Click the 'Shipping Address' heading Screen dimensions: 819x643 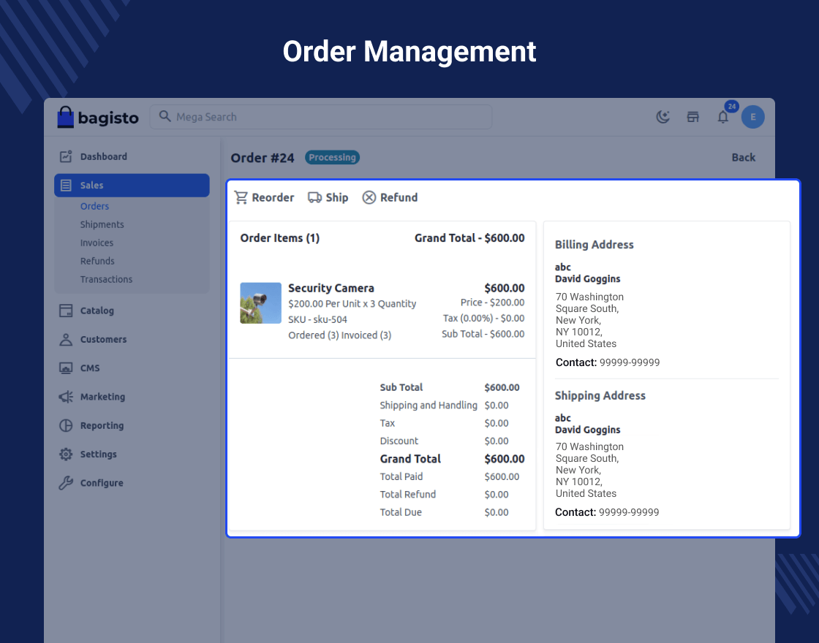600,395
